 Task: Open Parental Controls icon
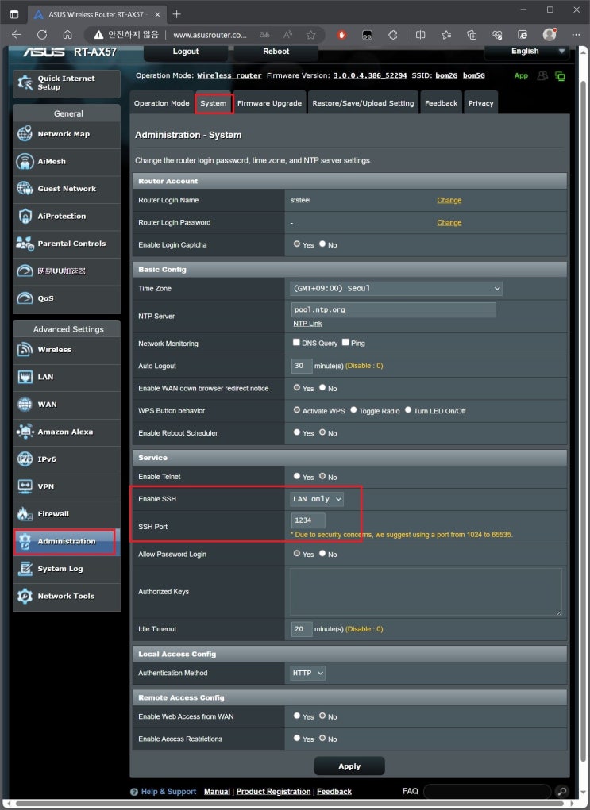click(x=25, y=244)
